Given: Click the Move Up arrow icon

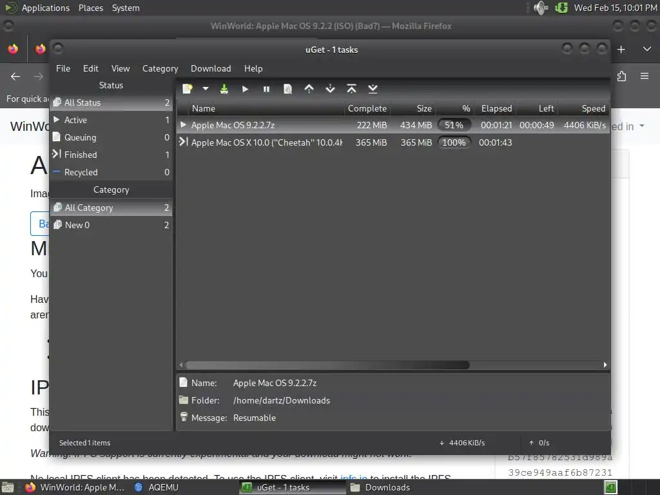Looking at the screenshot, I should click(x=309, y=89).
